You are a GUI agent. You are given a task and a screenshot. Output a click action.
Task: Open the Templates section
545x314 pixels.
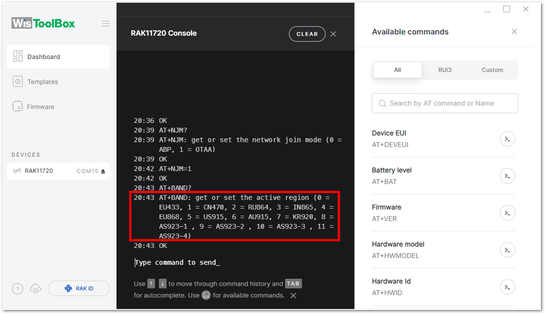point(42,82)
